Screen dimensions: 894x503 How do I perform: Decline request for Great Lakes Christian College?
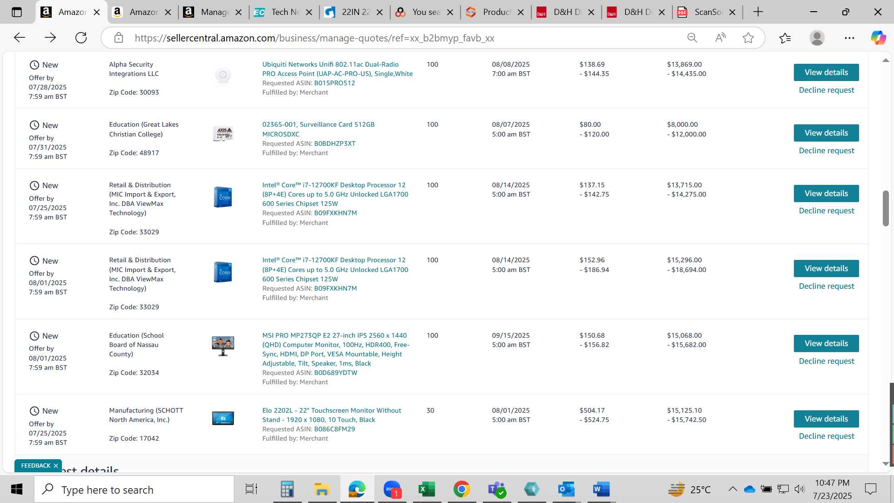(x=826, y=150)
